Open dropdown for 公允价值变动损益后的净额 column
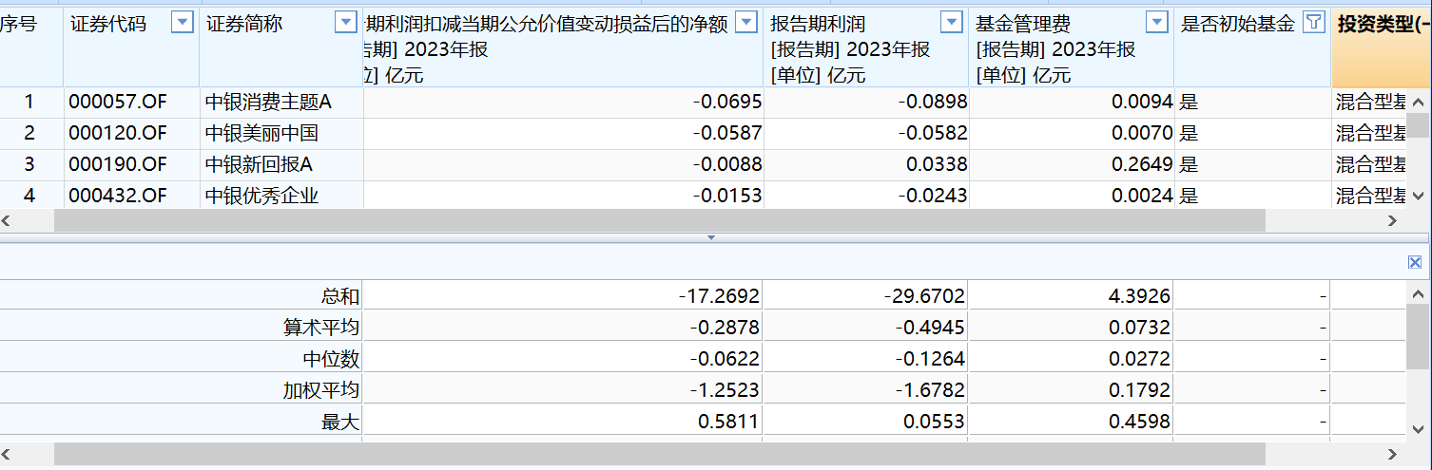The height and width of the screenshot is (470, 1432). [747, 24]
